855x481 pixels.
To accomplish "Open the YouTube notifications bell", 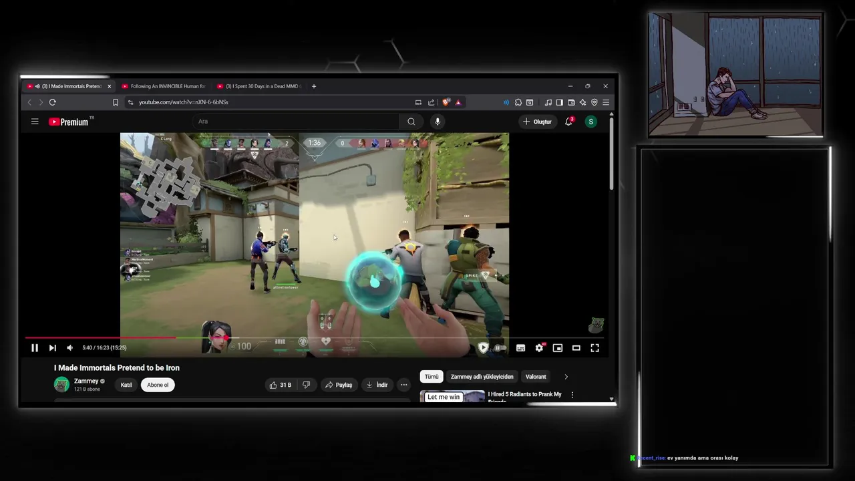I will (x=569, y=122).
